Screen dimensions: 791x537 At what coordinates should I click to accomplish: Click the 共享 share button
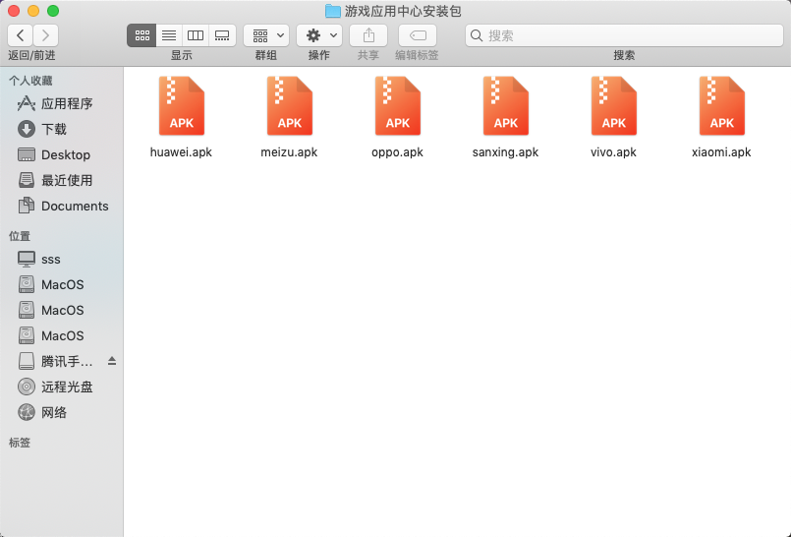(x=368, y=35)
